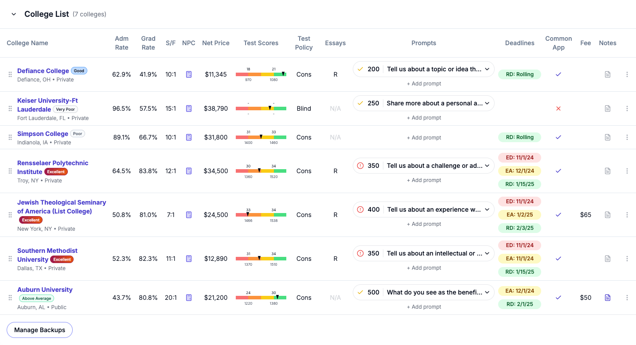Click Defiance College test score bar 970-1080
The image size is (636, 345).
(x=261, y=74)
